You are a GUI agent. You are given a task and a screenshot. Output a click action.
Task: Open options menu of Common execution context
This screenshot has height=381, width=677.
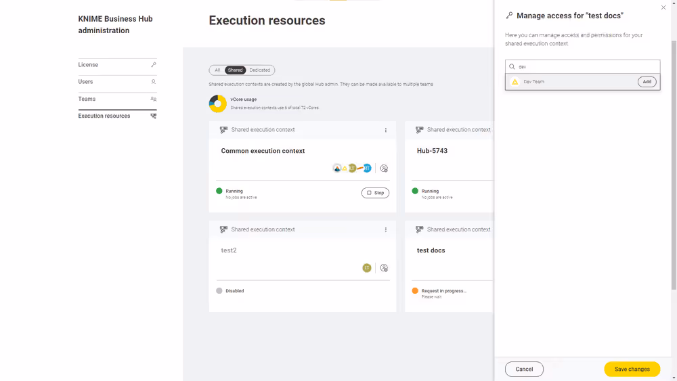click(386, 130)
